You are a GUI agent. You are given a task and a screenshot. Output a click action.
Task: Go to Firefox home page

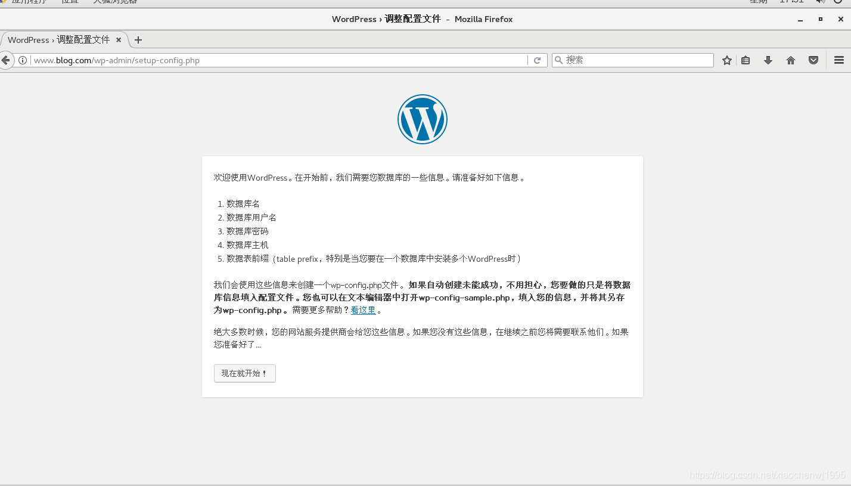(791, 60)
